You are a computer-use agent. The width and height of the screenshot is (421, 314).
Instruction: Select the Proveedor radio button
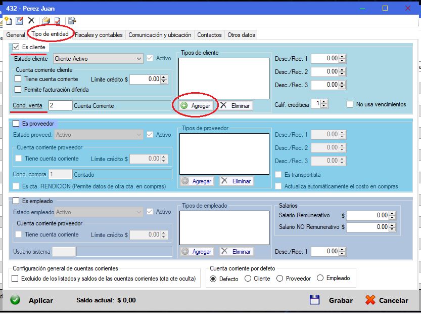280,278
